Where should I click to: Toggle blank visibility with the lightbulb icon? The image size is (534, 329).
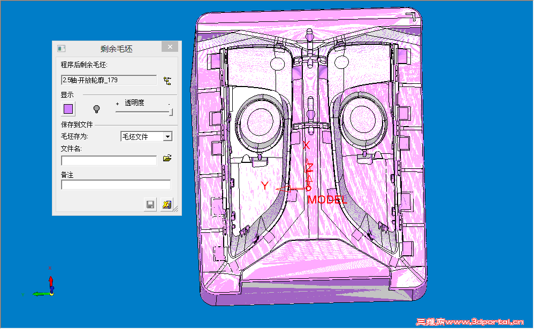tap(96, 108)
